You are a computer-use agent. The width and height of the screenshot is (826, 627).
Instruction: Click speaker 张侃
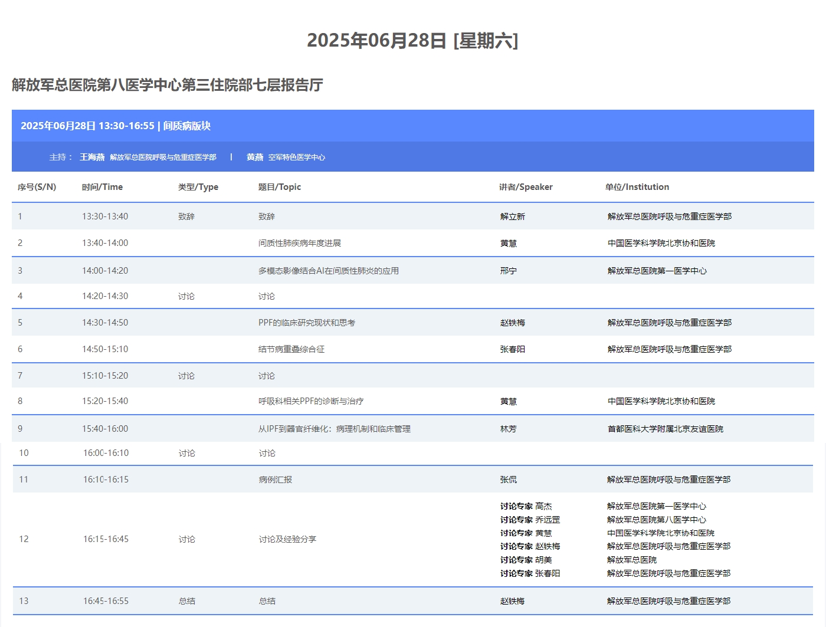coord(509,480)
